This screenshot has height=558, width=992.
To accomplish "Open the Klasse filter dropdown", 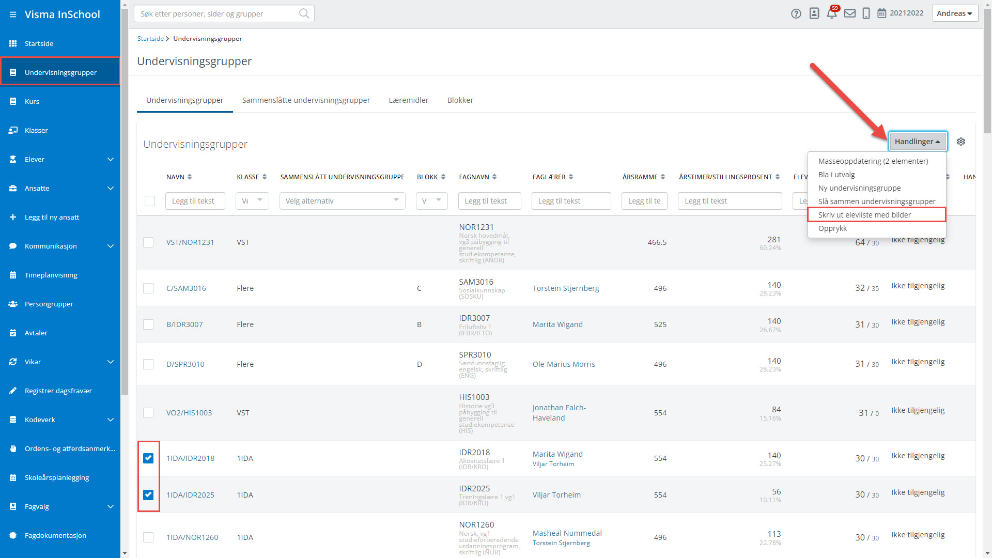I will point(252,201).
